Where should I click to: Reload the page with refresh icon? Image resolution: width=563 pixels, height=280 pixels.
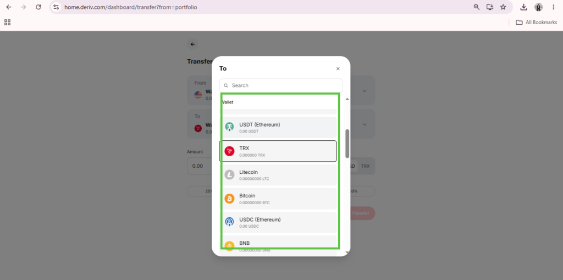coord(38,7)
